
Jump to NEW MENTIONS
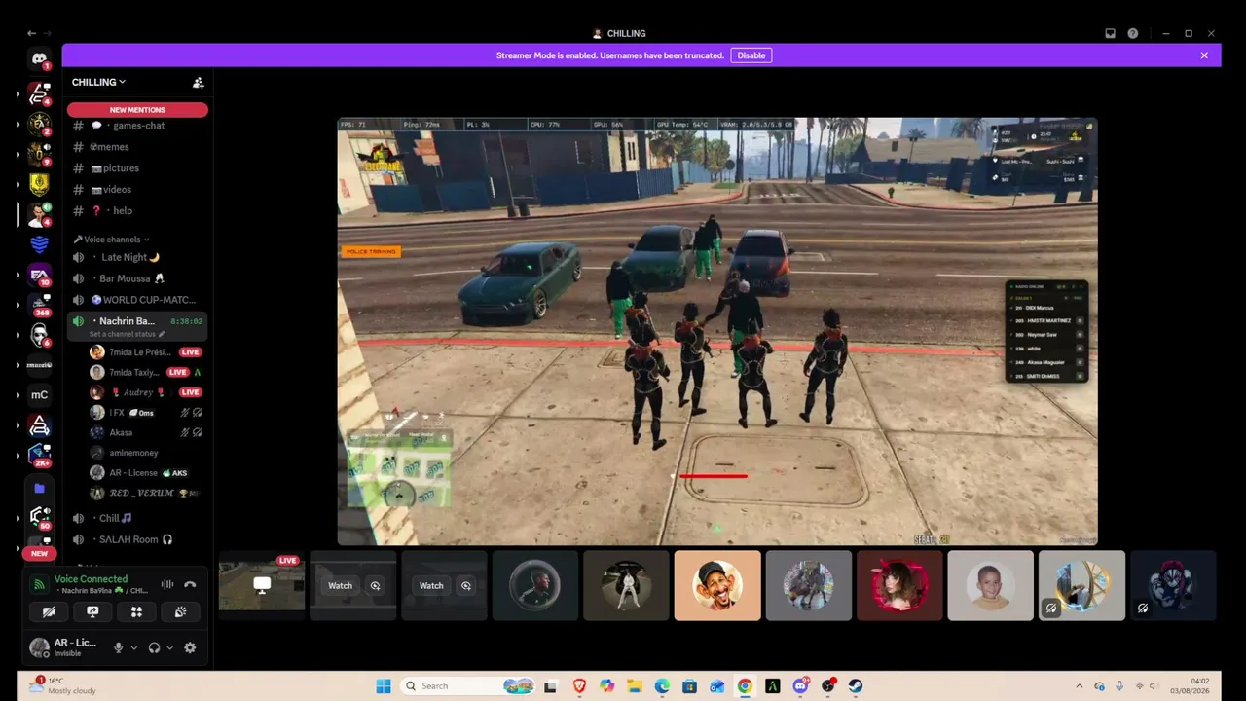pos(137,110)
